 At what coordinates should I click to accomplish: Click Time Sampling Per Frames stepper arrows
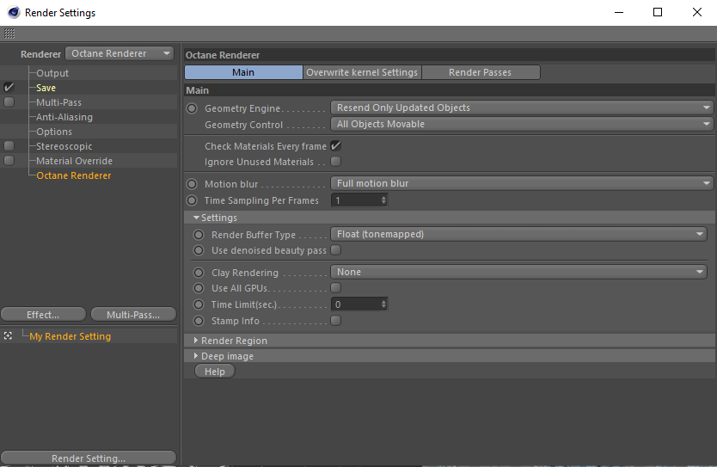point(383,200)
